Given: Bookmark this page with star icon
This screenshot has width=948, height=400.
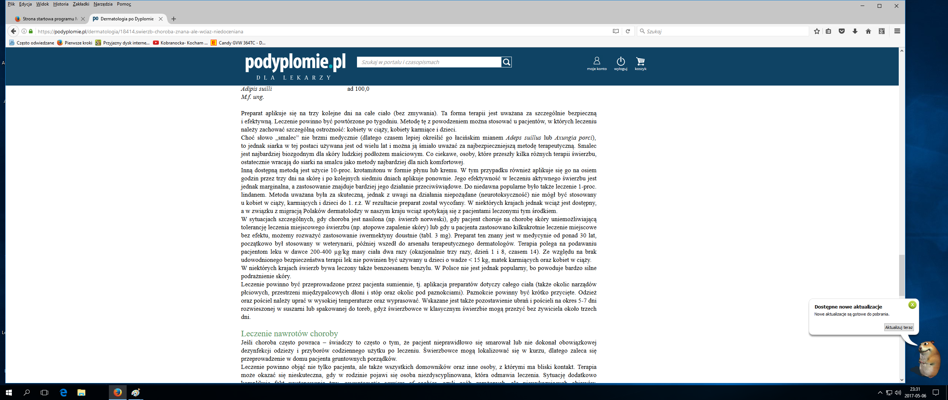Looking at the screenshot, I should pos(817,31).
